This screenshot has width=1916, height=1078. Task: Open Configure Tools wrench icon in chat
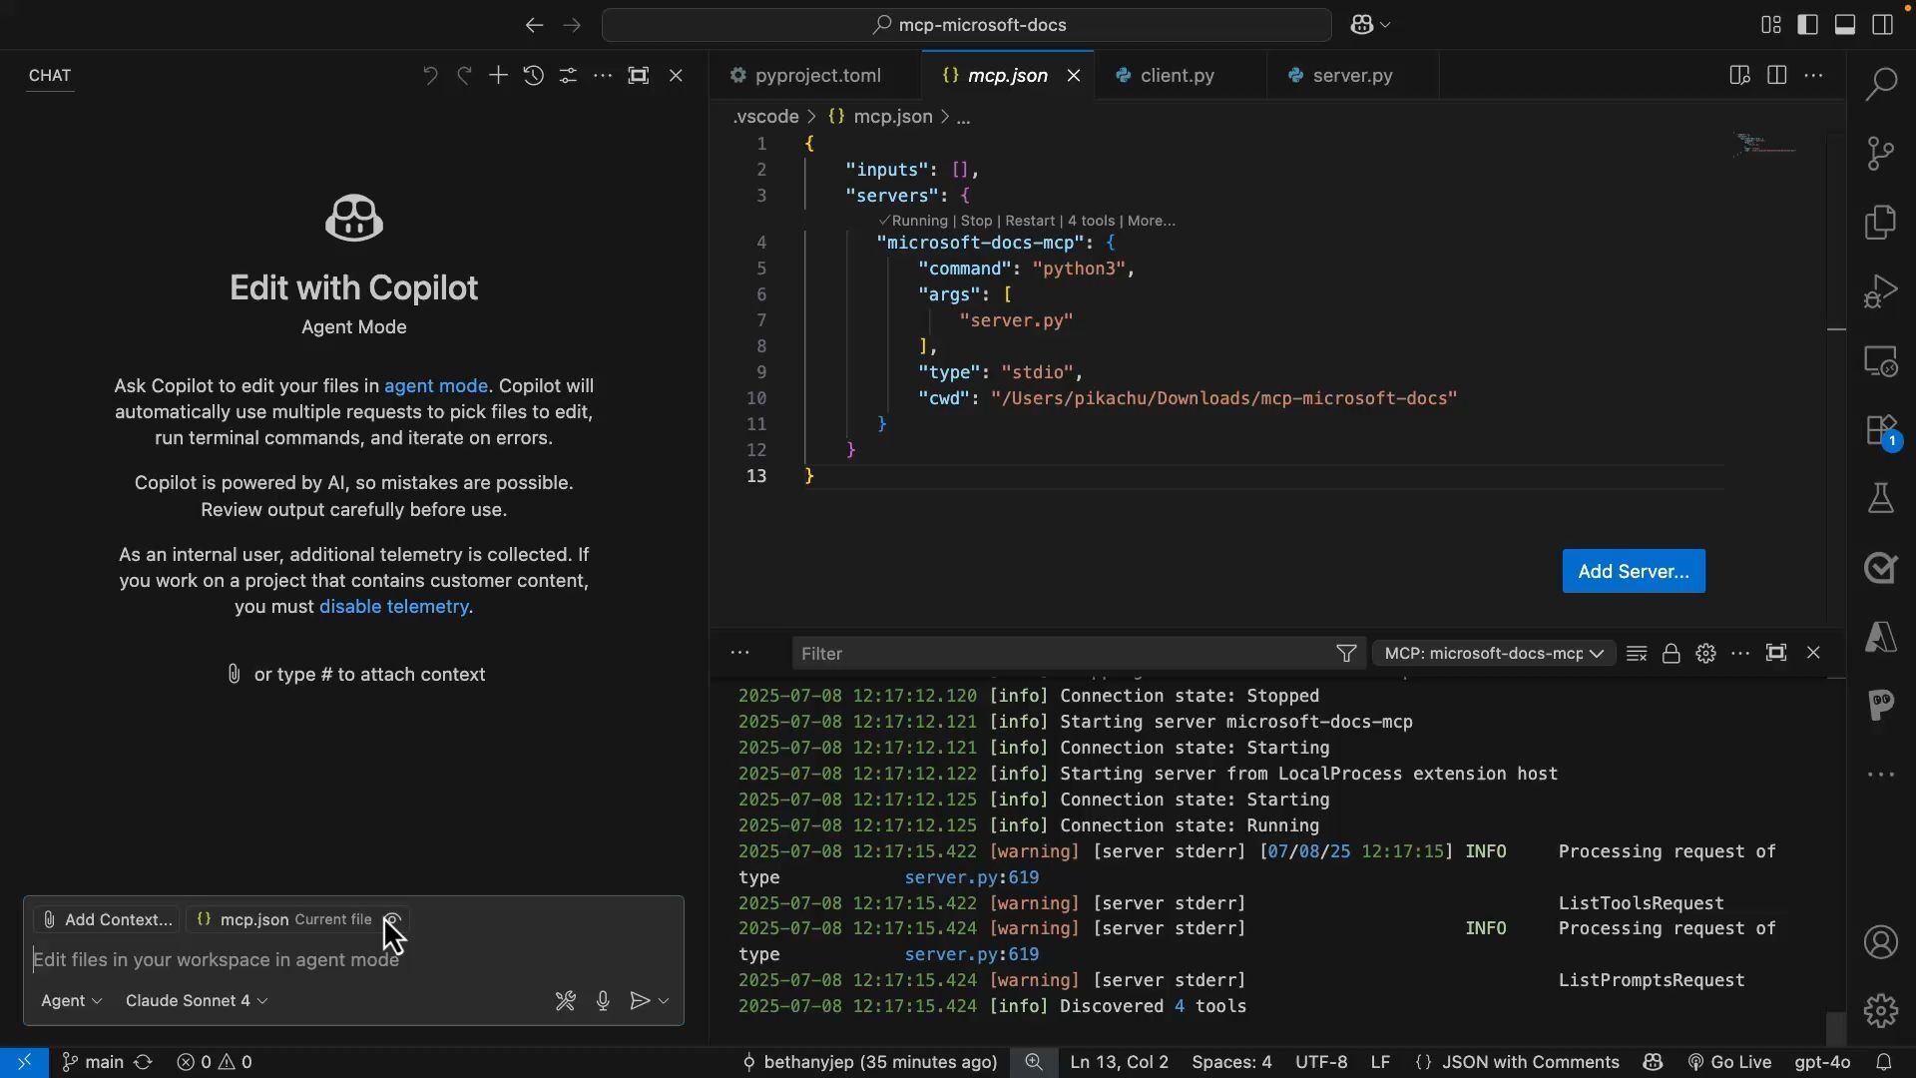[x=565, y=1001]
